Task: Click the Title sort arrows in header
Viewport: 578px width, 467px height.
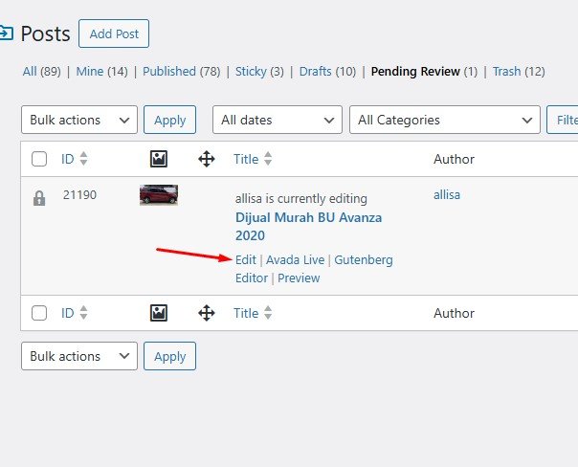Action: click(x=268, y=159)
